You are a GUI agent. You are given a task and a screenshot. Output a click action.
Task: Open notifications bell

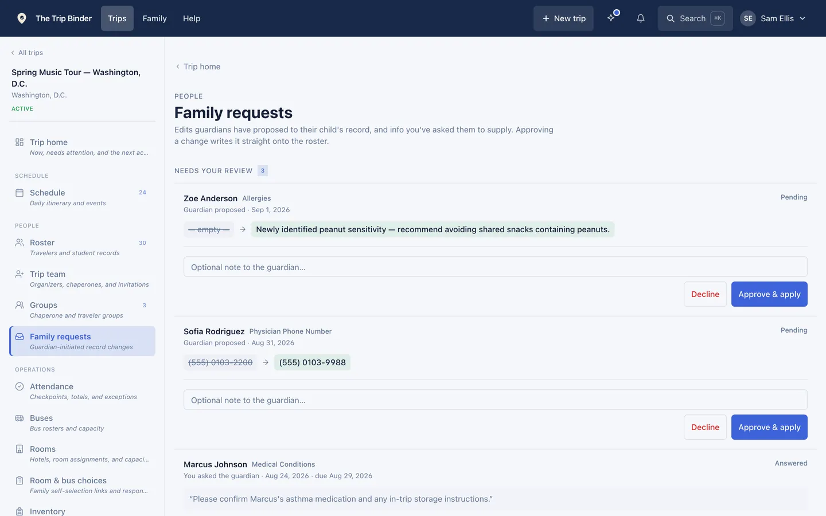[x=641, y=18]
